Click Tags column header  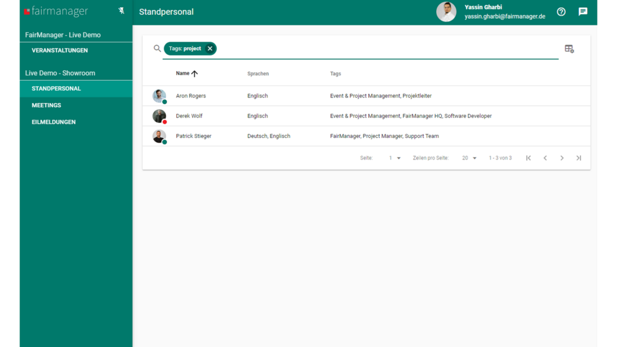(336, 73)
